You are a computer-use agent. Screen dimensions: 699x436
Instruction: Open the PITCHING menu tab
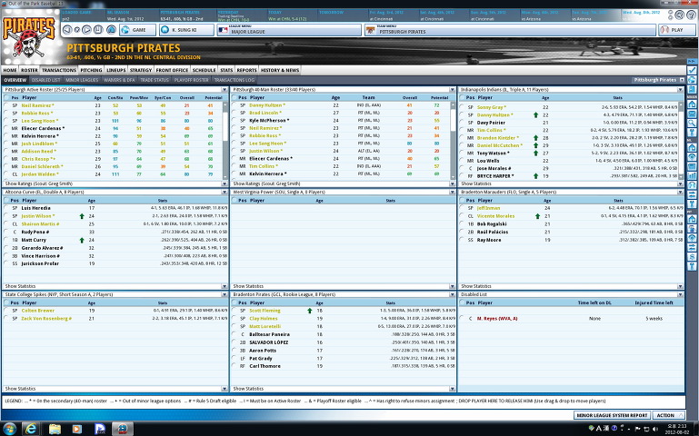tap(92, 70)
